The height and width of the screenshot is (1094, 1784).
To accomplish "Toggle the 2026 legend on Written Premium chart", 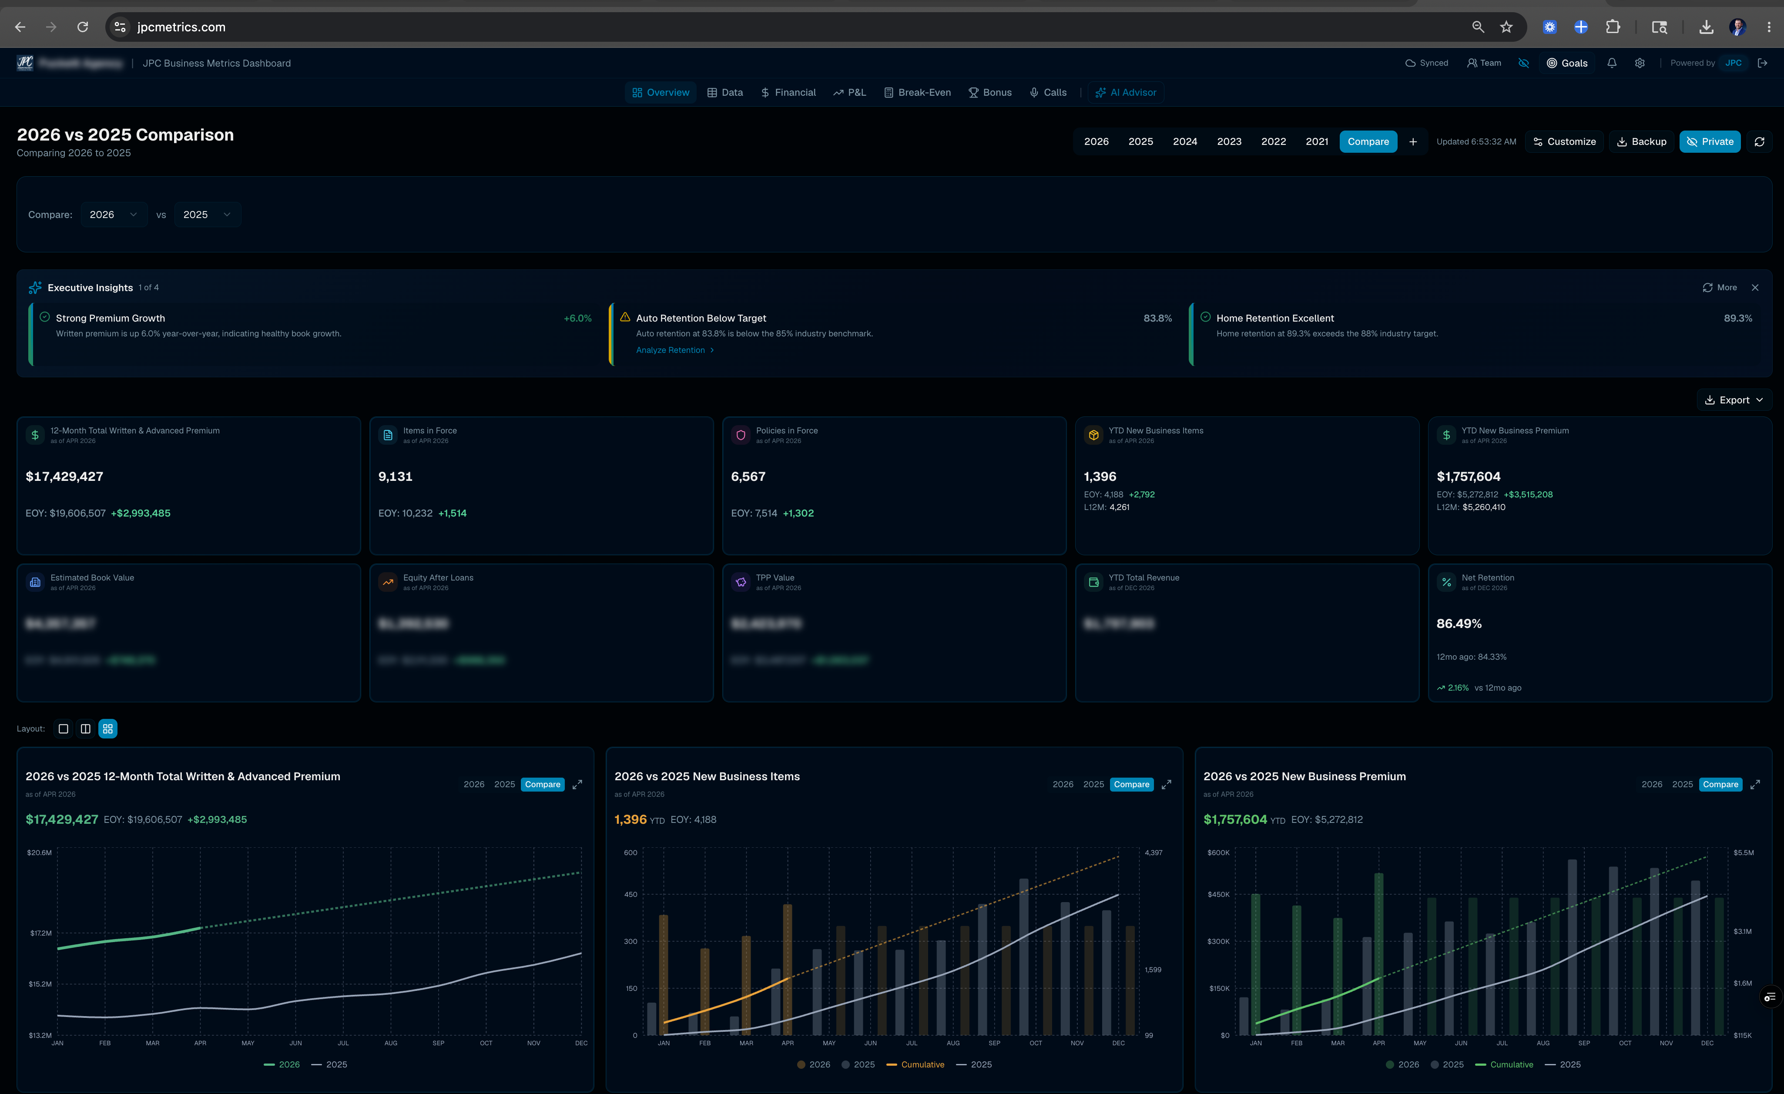I will tap(282, 1065).
